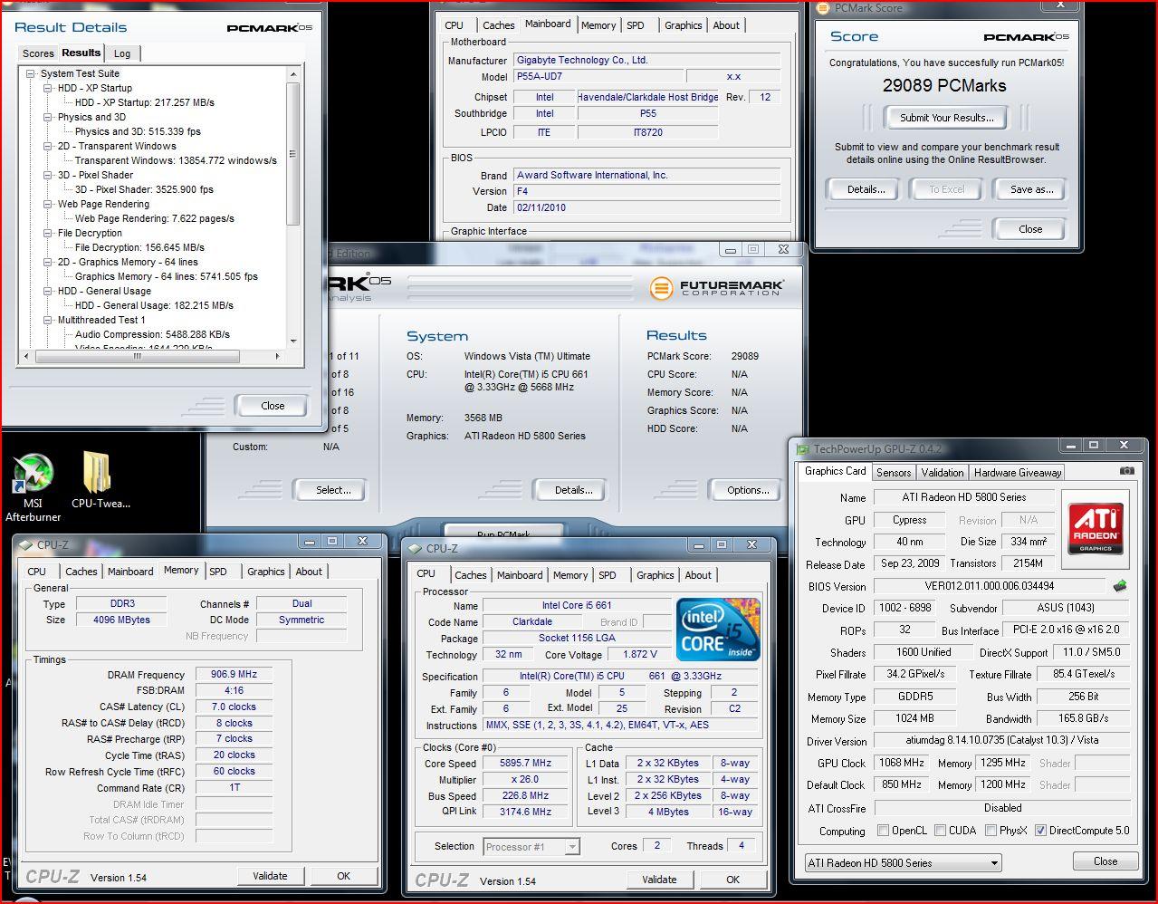Open Graphics tab in top CPU-Z mainboard window
The width and height of the screenshot is (1158, 904).
tap(683, 25)
